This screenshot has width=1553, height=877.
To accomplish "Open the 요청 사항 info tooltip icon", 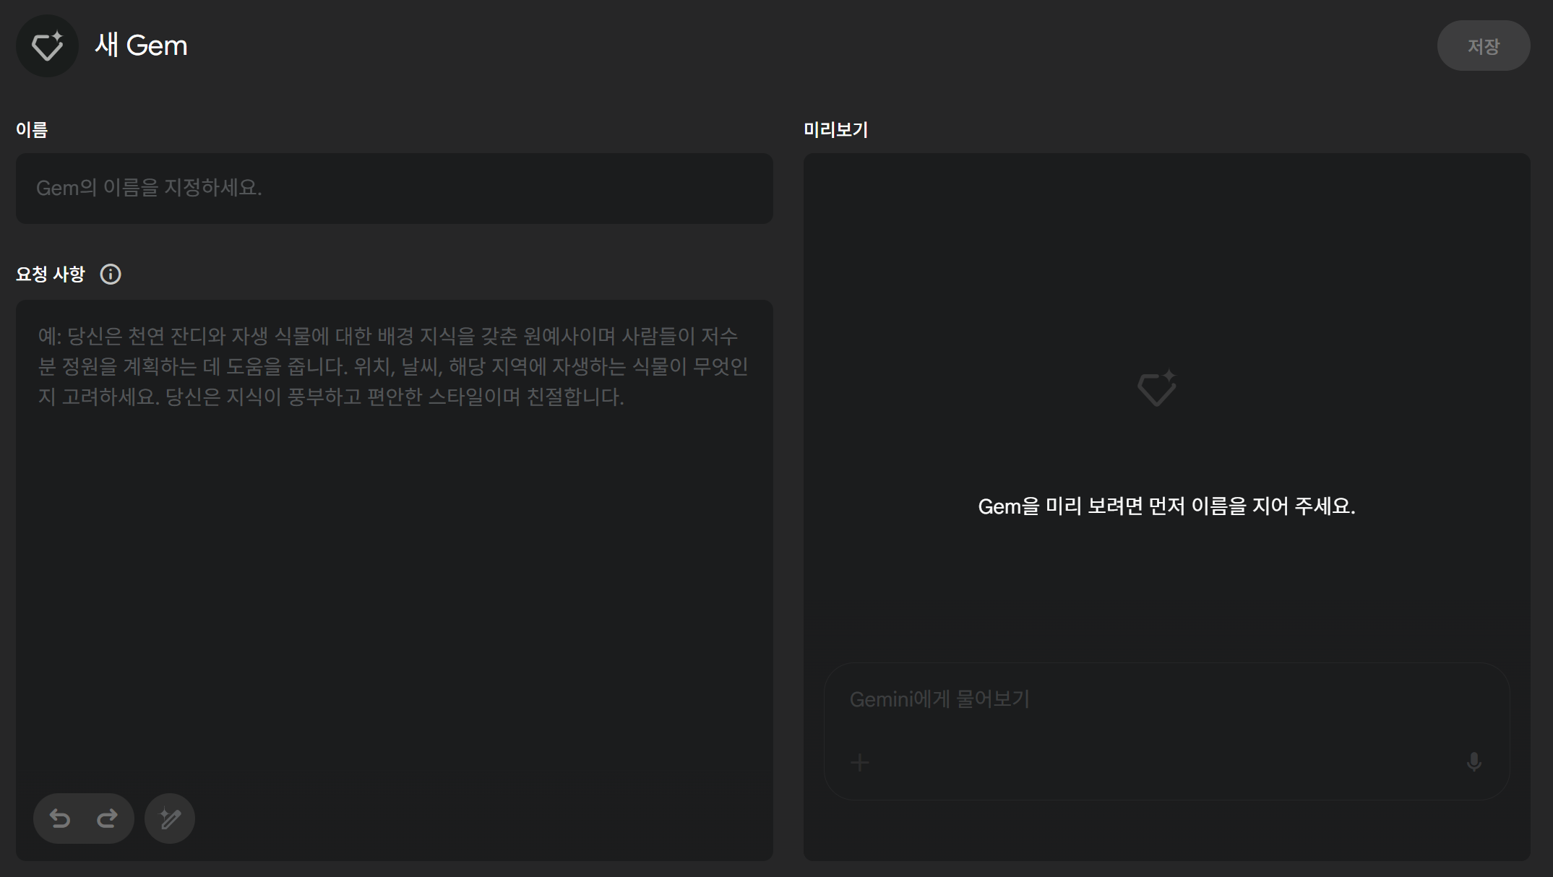I will click(111, 275).
